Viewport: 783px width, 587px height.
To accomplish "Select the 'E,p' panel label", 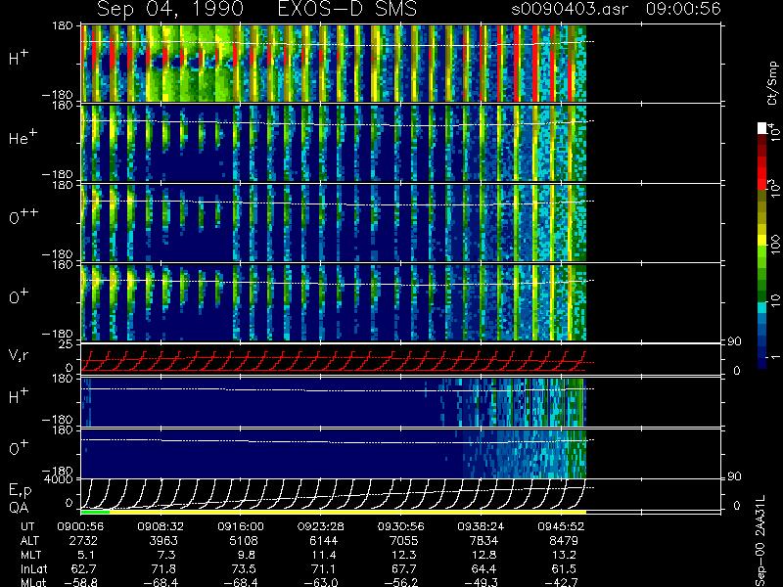I will tap(20, 491).
